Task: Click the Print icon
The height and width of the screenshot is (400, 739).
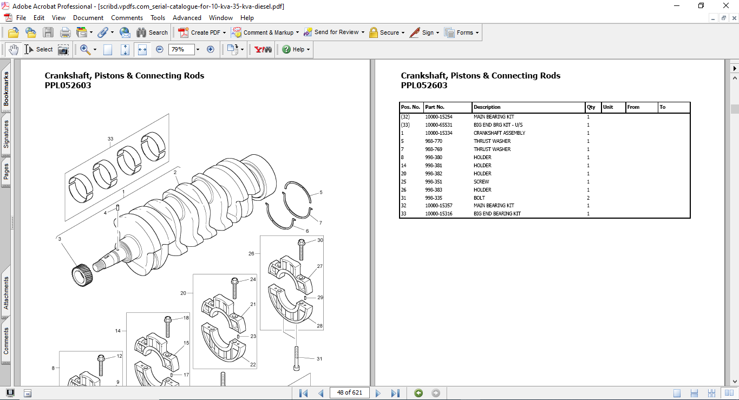Action: coord(65,32)
